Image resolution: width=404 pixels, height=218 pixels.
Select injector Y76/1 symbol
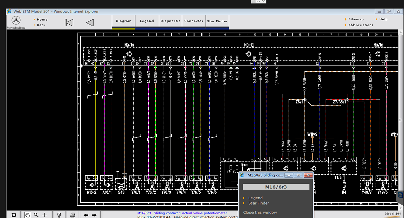[x=136, y=183]
